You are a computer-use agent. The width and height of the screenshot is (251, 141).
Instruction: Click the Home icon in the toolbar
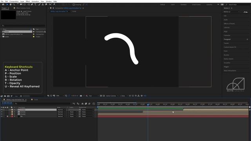coord(3,4)
